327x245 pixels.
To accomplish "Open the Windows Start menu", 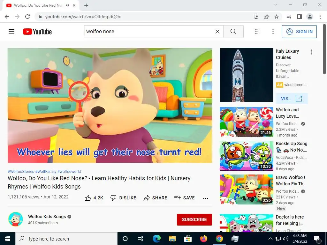I will [8, 239].
